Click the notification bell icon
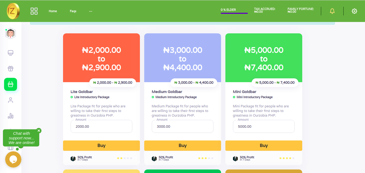This screenshot has width=365, height=173. [x=332, y=11]
